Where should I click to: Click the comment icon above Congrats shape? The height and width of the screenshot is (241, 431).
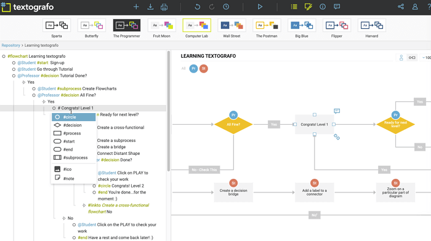coord(337,111)
